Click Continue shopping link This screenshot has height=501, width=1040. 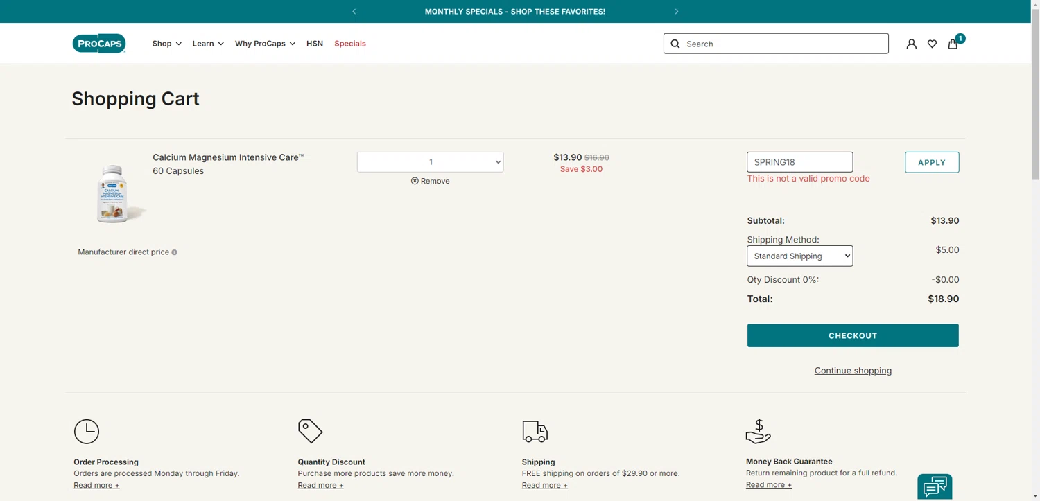[x=853, y=371]
